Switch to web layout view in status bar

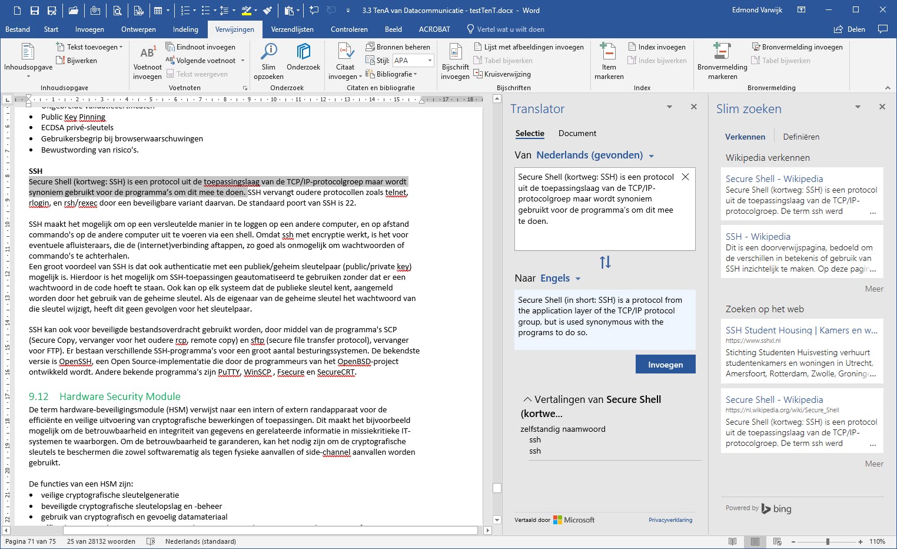click(777, 541)
